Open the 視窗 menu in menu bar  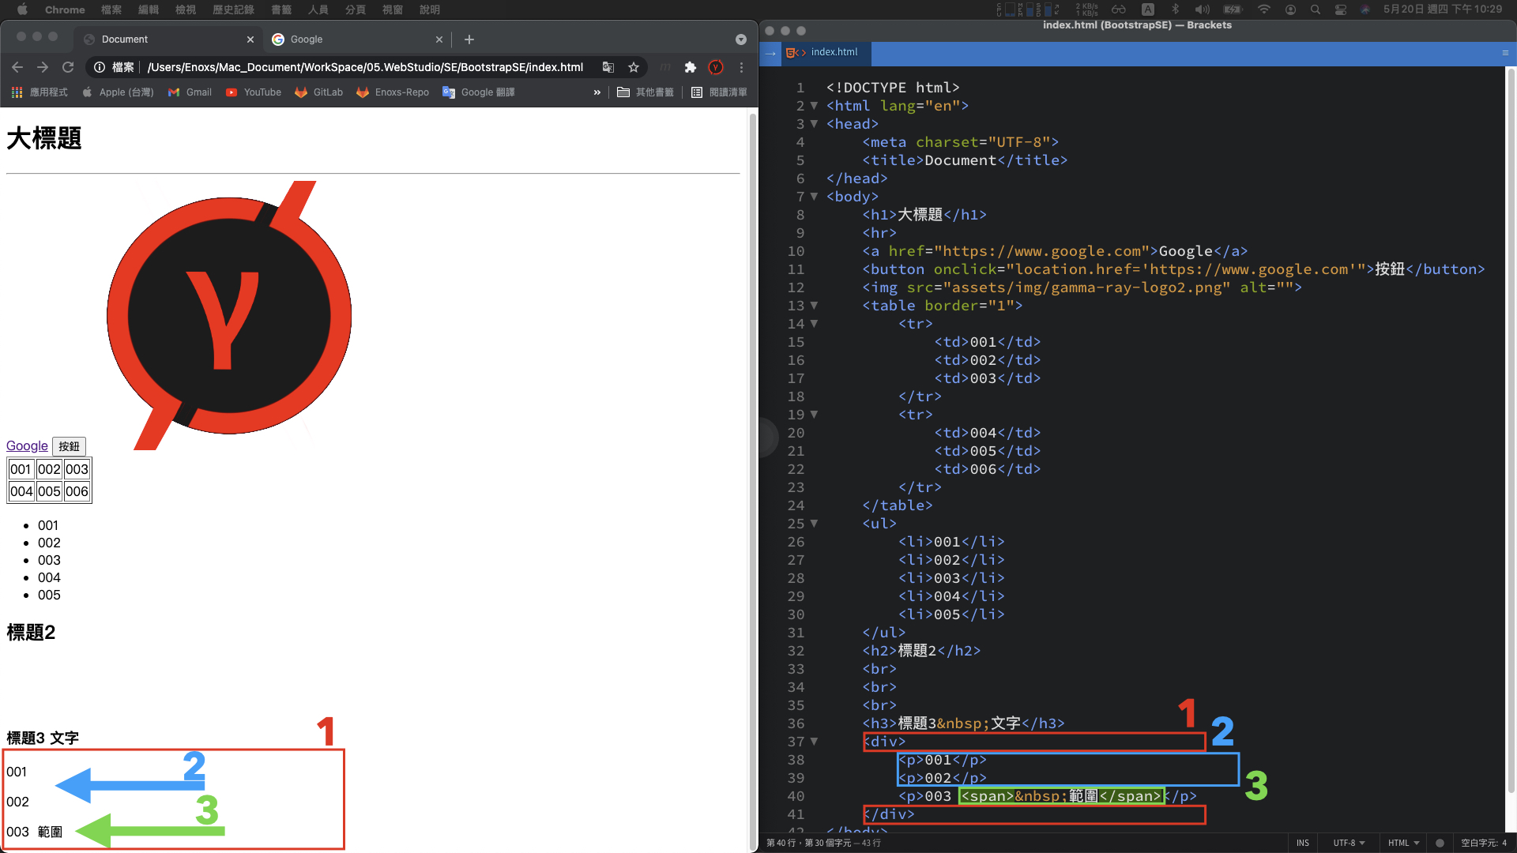[393, 9]
